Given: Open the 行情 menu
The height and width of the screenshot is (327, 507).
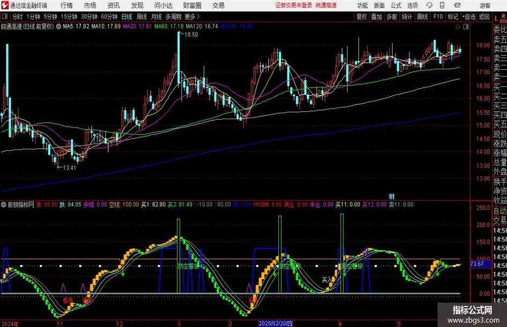Looking at the screenshot, I should click(67, 5).
